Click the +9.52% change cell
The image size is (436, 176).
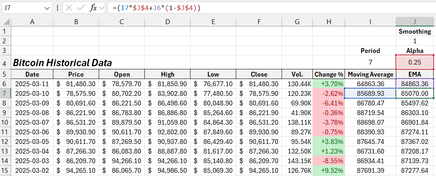pos(329,170)
